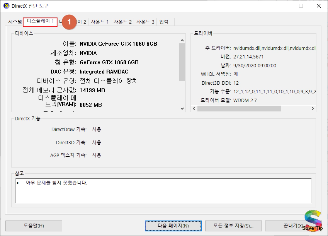Screen dimensions: 328x236
Task: Click the WDDM 2.7 driver model
Action: (245, 101)
